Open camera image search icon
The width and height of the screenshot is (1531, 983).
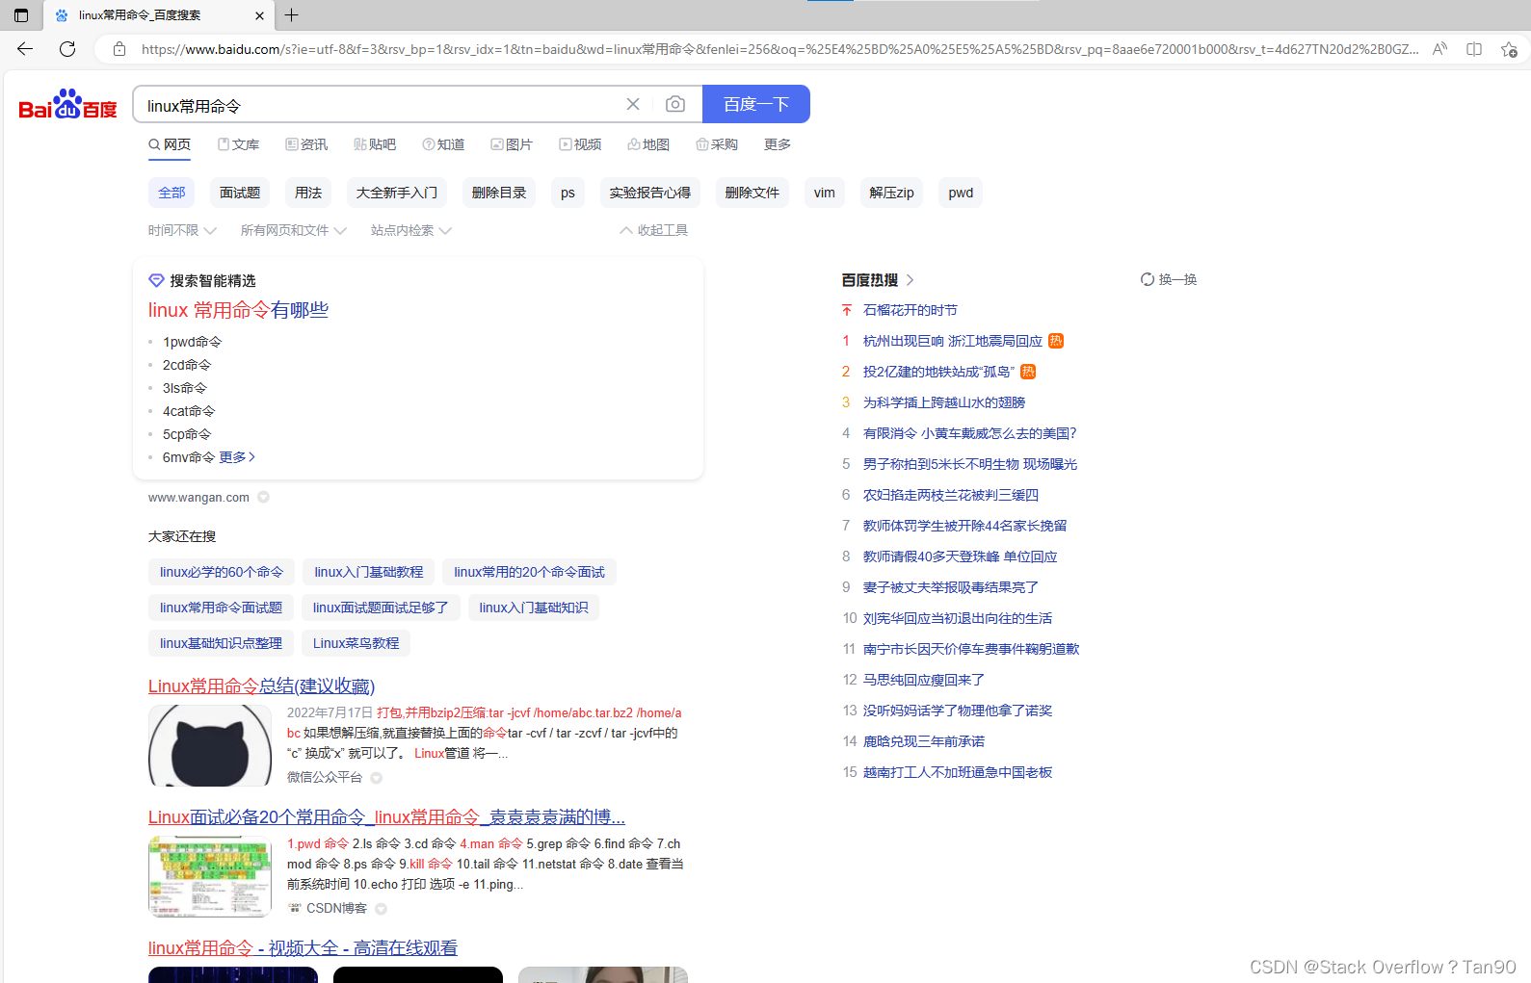point(675,104)
